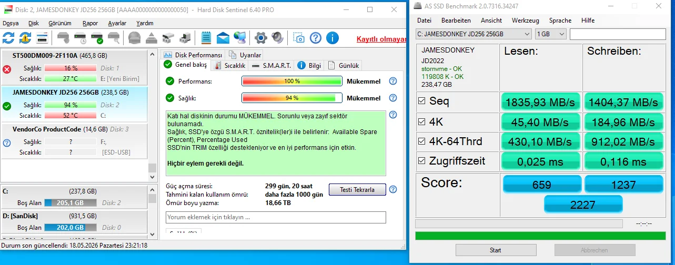This screenshot has width=675, height=265.
Task: Click the refresh-with-warning toolbar icon
Action: (x=25, y=38)
